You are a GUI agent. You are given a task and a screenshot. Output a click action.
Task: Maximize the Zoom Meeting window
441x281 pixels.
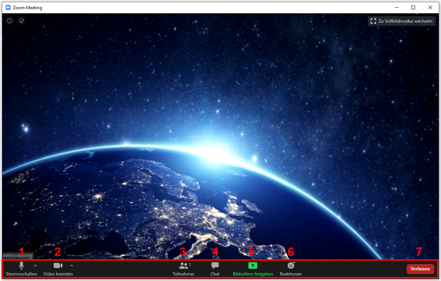413,7
